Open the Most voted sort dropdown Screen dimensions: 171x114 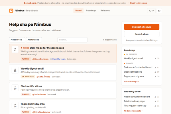[17, 40]
